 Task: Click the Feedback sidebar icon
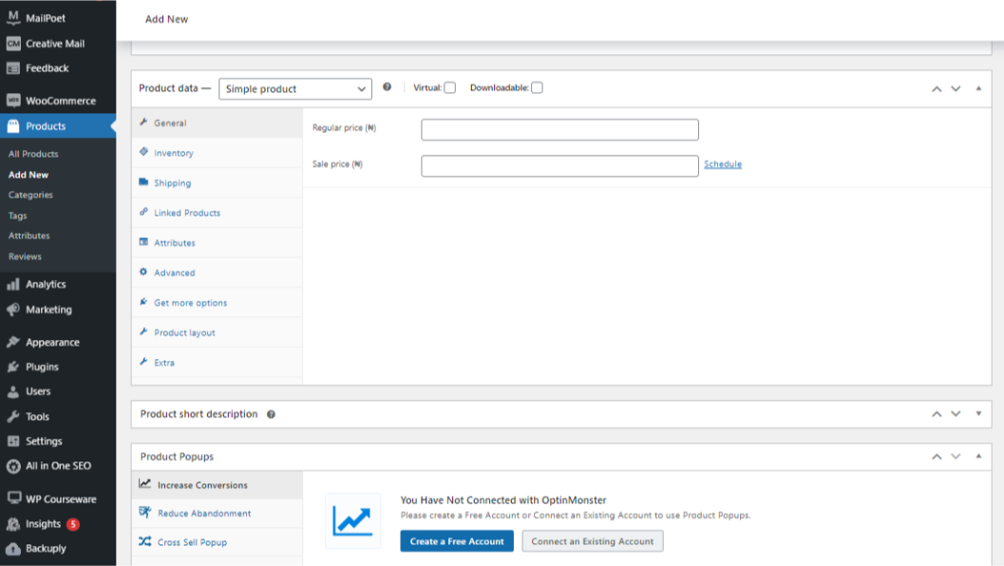click(12, 67)
